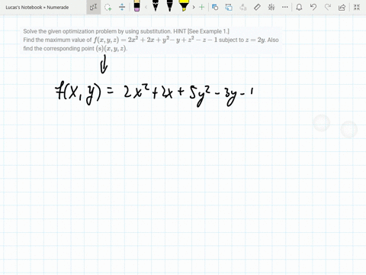Screen dimensions: 366x275
Task: Click the problem statement text box
Action: 151,40
